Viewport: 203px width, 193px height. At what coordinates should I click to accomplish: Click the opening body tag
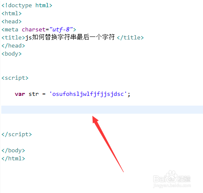(11, 54)
